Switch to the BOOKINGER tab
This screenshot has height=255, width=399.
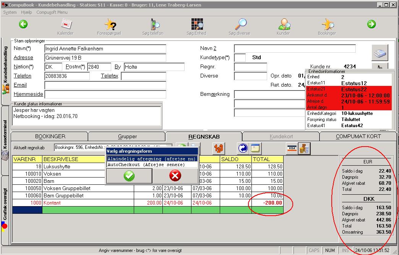click(x=50, y=137)
